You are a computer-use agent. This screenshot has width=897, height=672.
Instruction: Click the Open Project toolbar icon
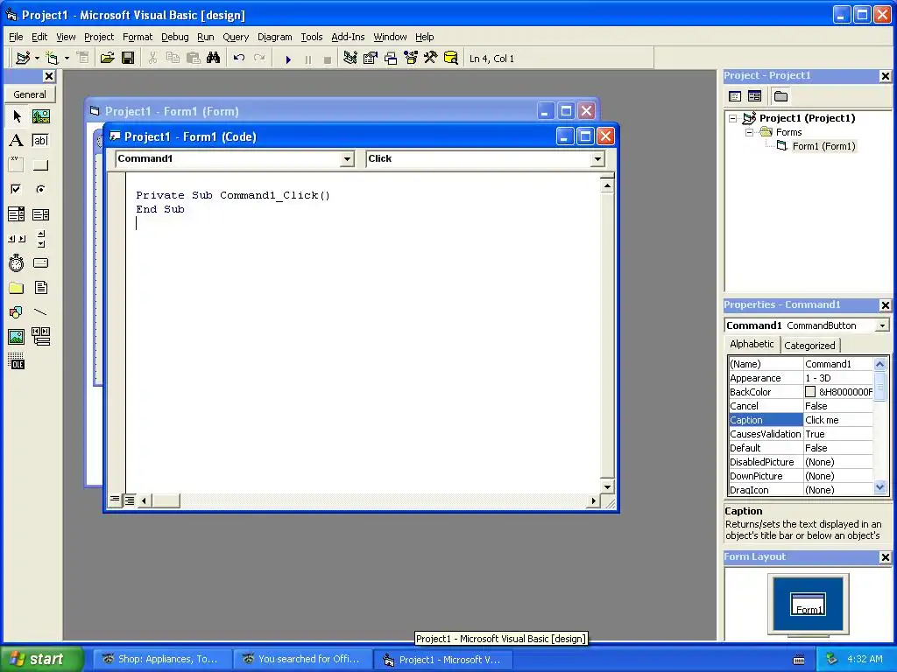coord(108,59)
